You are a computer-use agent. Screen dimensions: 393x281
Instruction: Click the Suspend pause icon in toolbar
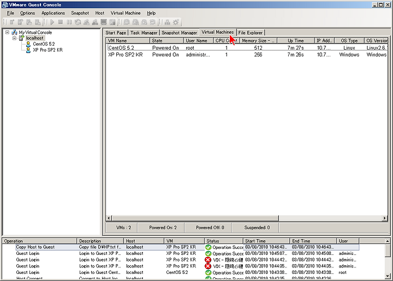point(69,22)
